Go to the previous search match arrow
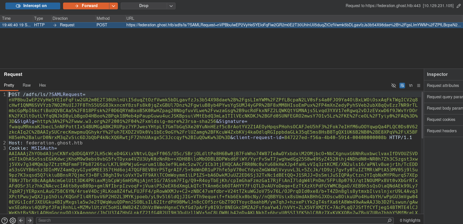The image size is (463, 224). [21, 220]
